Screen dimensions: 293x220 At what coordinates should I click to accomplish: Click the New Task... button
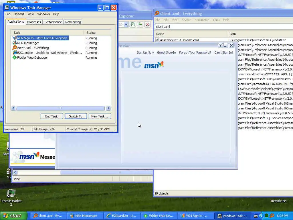pos(100,116)
